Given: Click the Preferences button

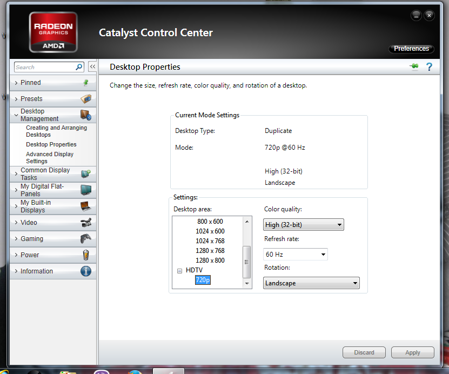Looking at the screenshot, I should click(x=411, y=49).
